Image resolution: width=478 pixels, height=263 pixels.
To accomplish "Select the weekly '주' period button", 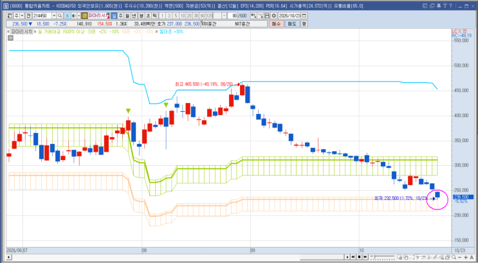I will (x=121, y=15).
